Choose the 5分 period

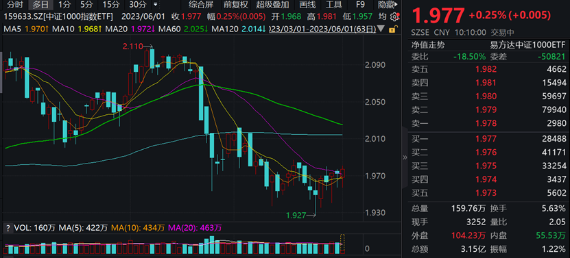pos(86,5)
